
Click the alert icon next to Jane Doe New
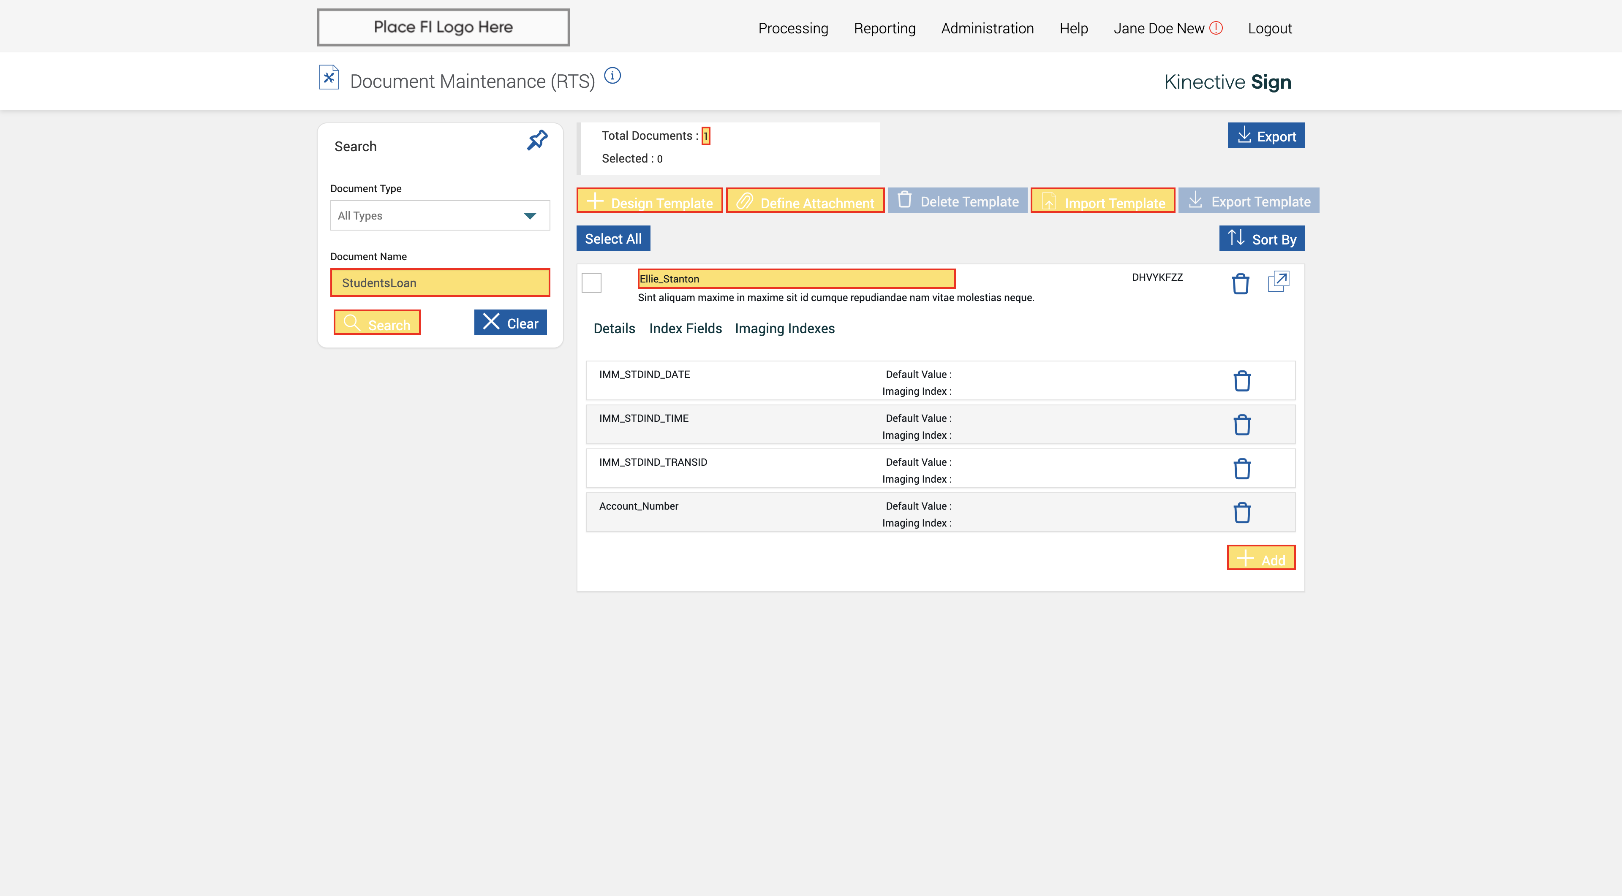point(1216,28)
